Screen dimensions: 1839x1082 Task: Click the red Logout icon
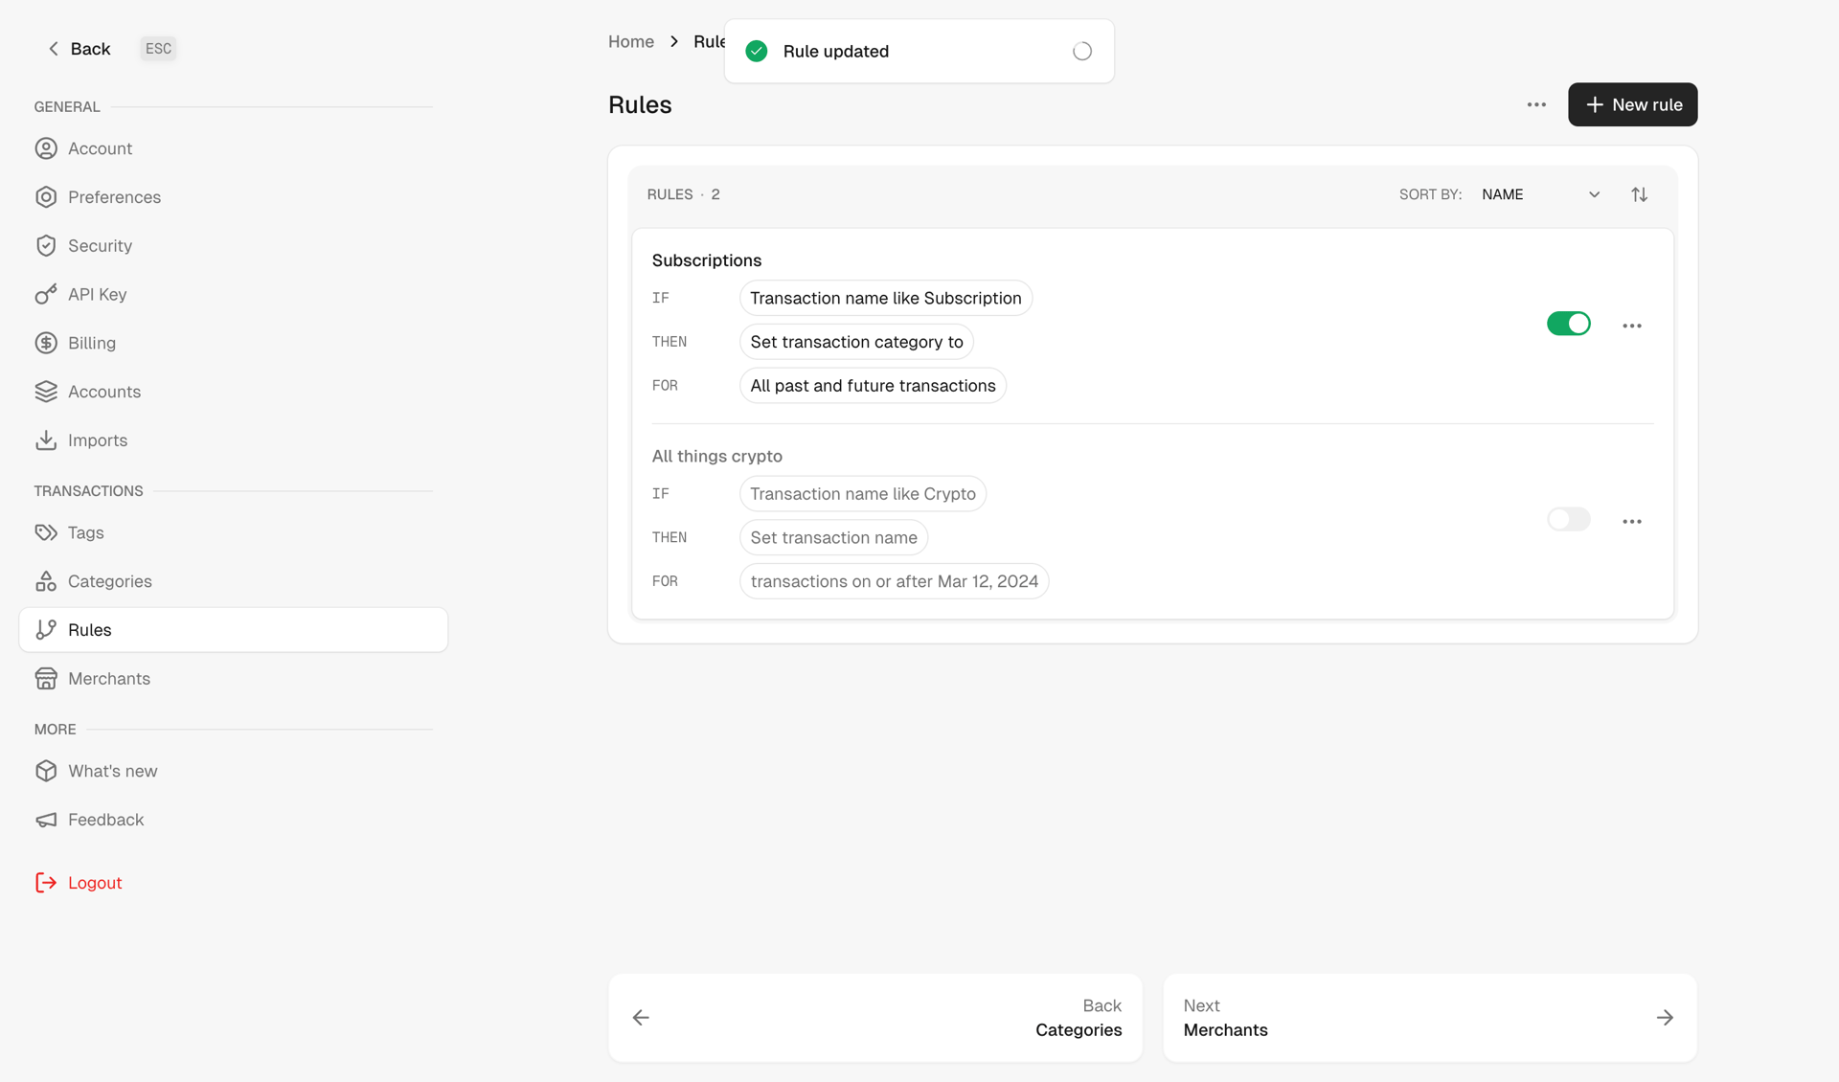click(47, 882)
